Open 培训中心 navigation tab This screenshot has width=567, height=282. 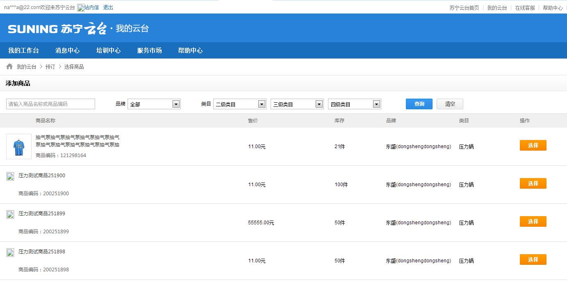(x=108, y=50)
